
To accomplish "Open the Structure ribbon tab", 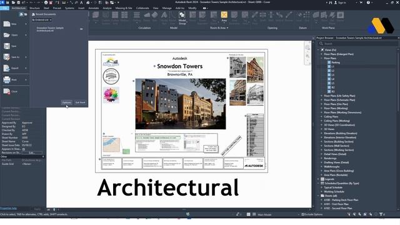I will point(34,8).
